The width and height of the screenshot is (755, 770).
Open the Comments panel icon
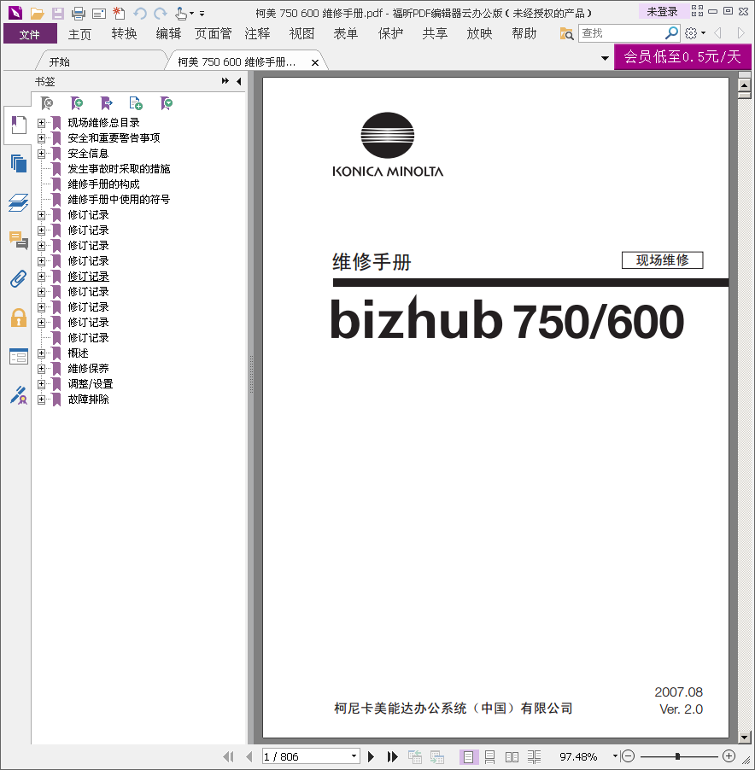(19, 241)
